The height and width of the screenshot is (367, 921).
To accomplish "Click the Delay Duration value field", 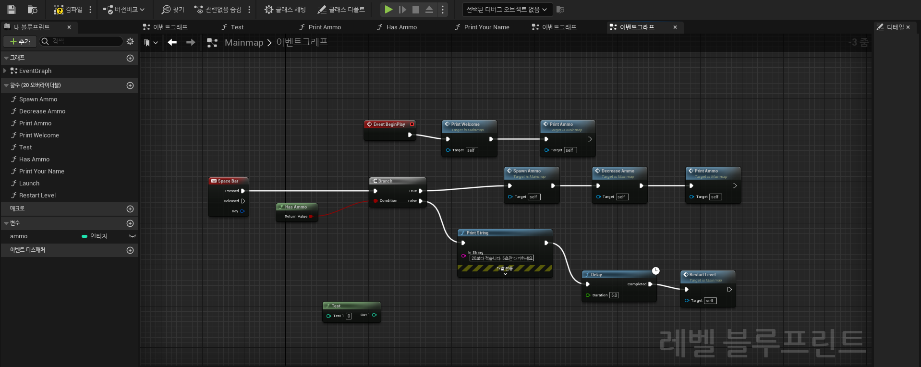I will 614,295.
